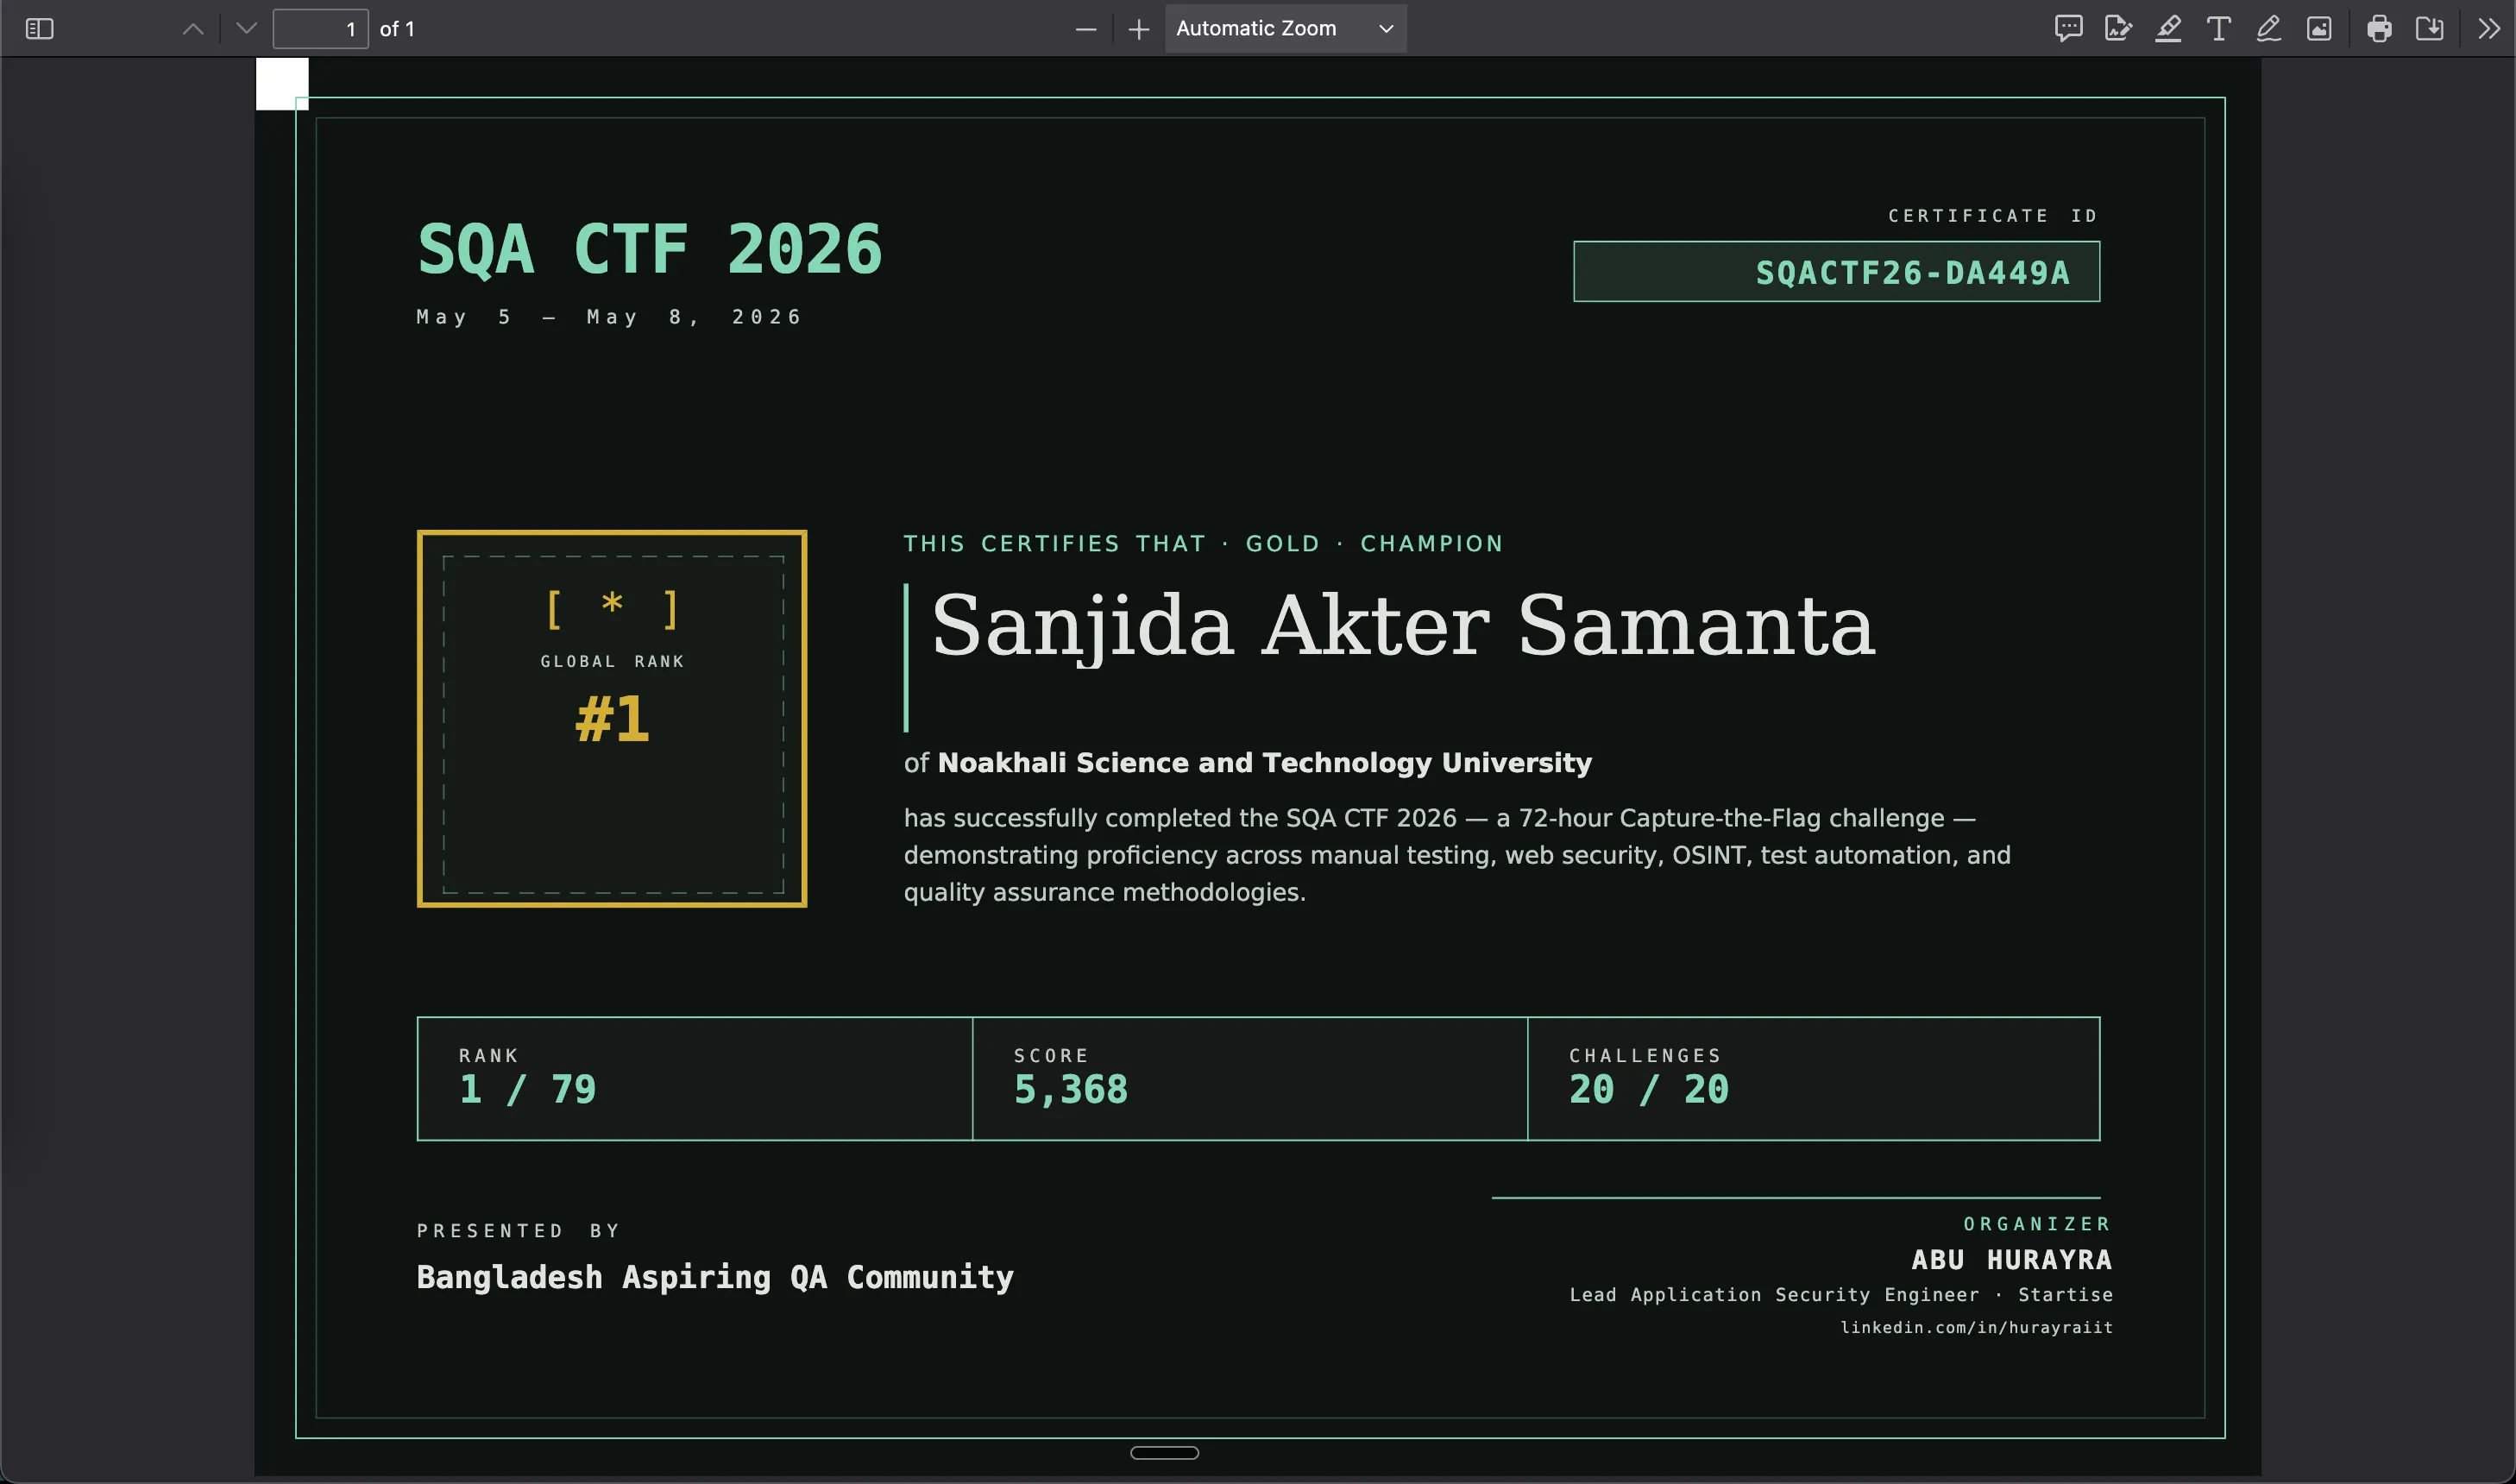Go to the previous page

point(193,29)
